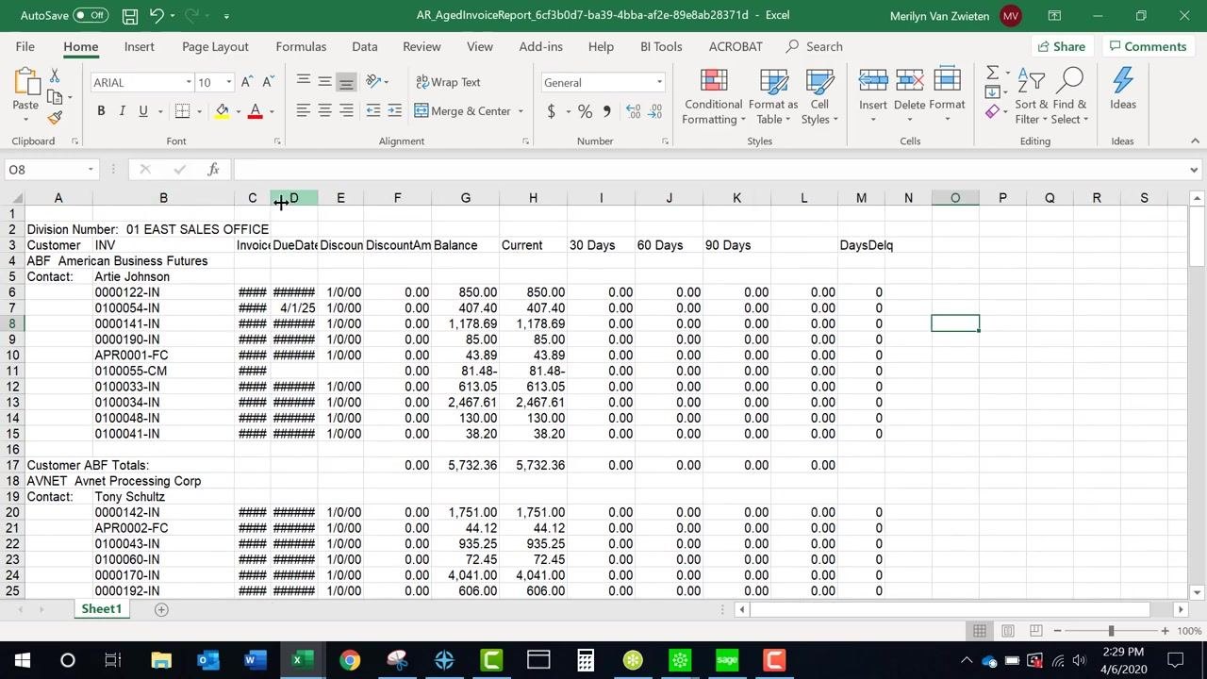This screenshot has height=679, width=1207.
Task: Open Cell Styles dropdown
Action: coord(818,96)
